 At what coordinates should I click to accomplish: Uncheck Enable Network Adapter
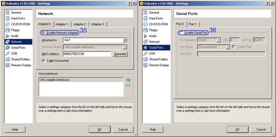[44, 33]
